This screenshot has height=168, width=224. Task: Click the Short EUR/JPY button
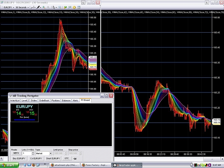[x=53, y=158]
